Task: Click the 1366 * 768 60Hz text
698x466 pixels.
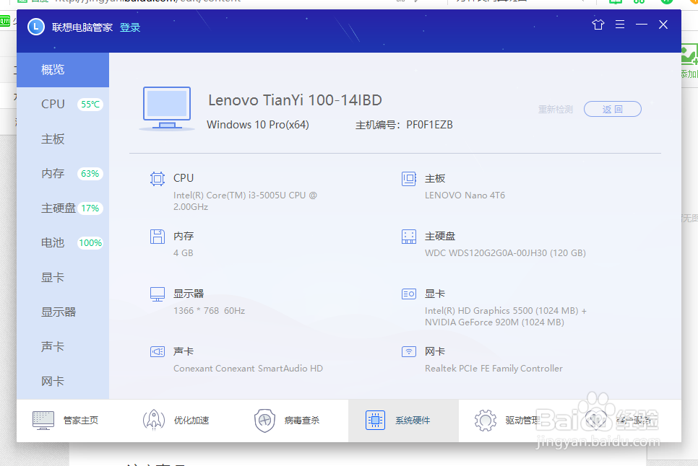Action: click(210, 311)
